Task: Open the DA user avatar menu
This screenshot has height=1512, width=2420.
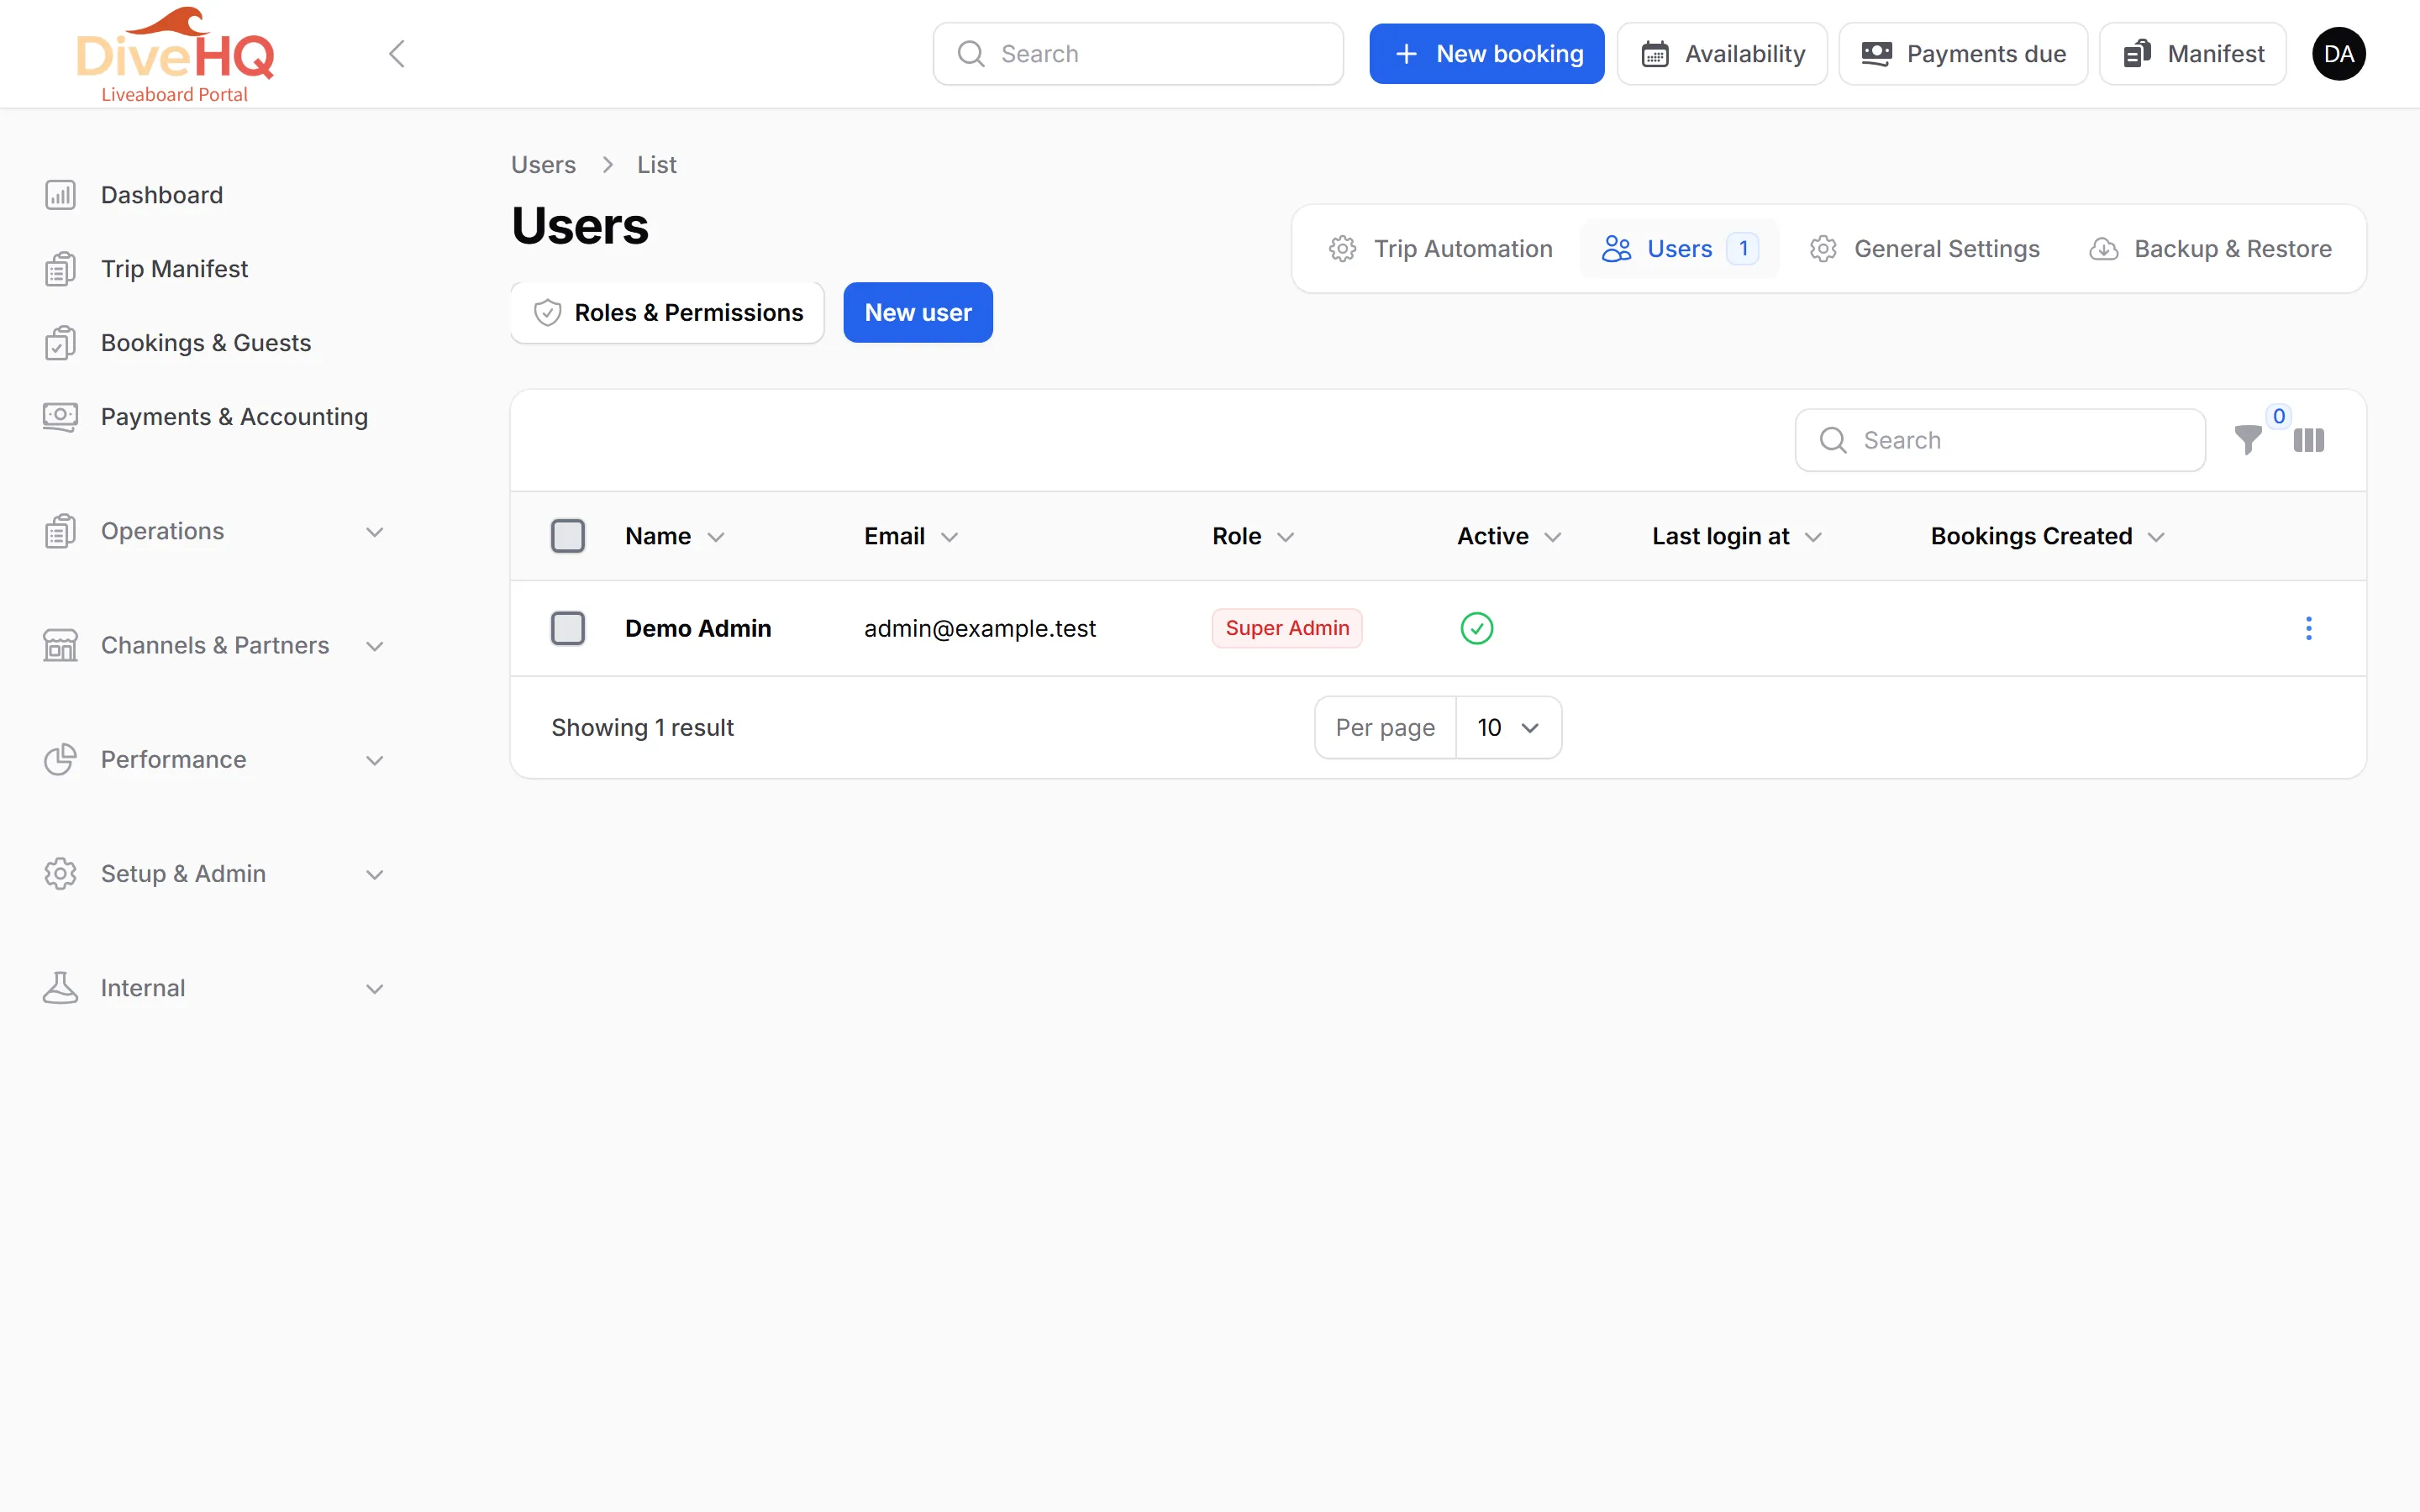Action: 2338,54
